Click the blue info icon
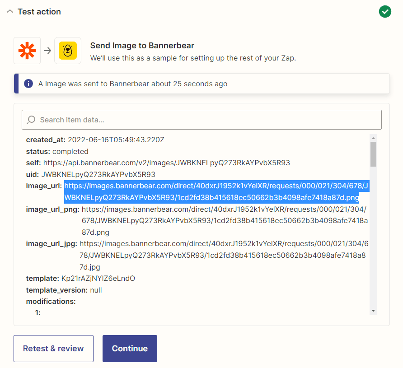This screenshot has height=368, width=403. point(28,84)
